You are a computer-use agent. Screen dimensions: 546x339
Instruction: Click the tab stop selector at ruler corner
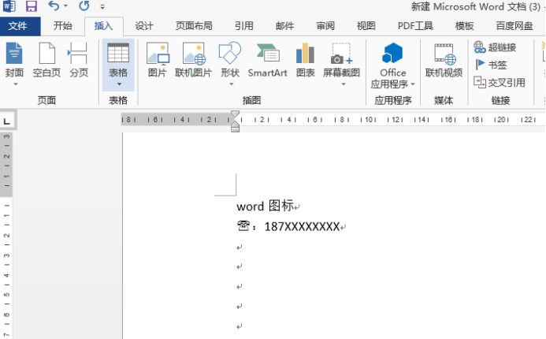pyautogui.click(x=7, y=121)
